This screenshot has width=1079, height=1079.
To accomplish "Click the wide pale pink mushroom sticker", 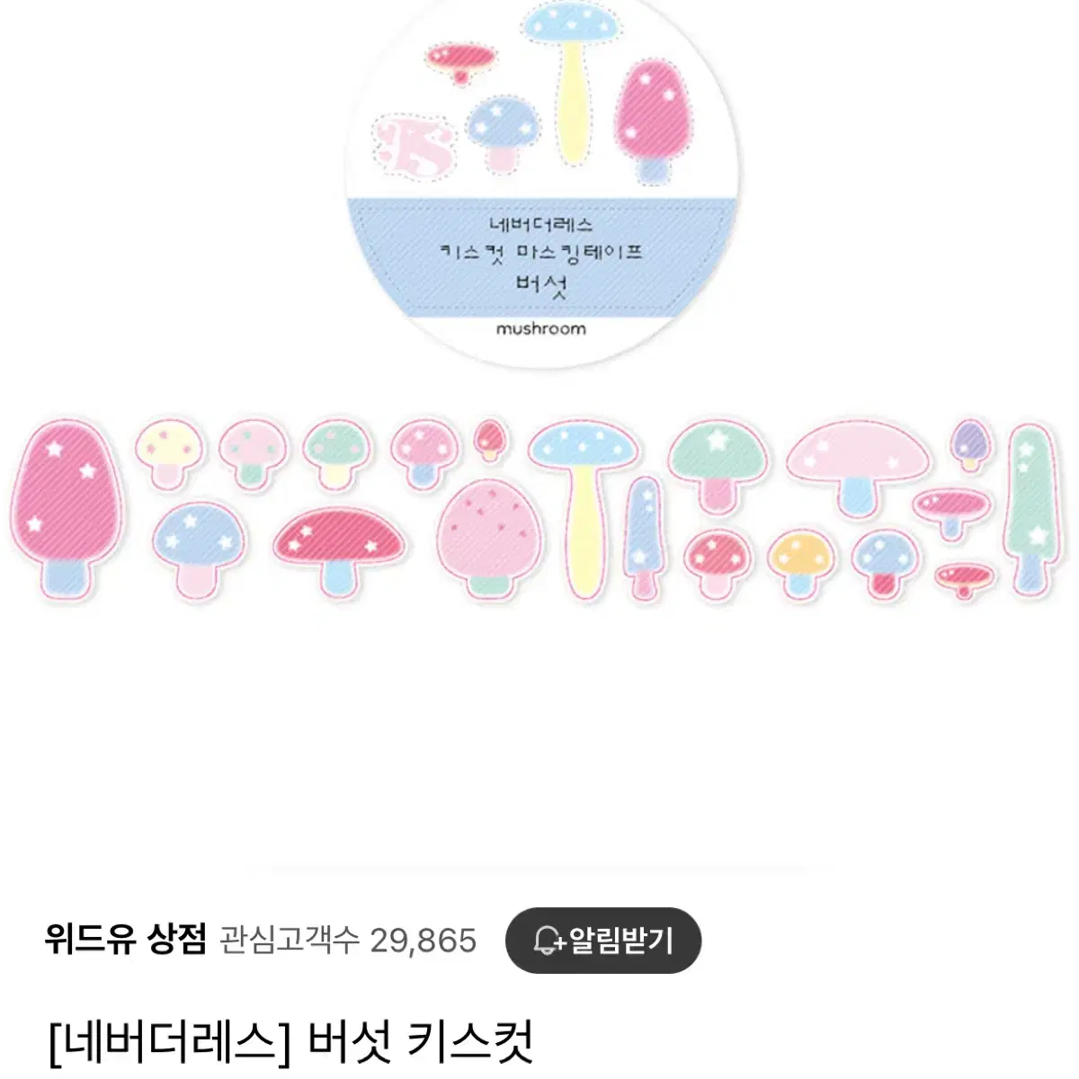I will pyautogui.click(x=859, y=469).
